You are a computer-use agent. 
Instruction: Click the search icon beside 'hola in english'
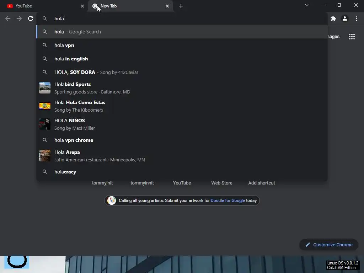tap(45, 59)
